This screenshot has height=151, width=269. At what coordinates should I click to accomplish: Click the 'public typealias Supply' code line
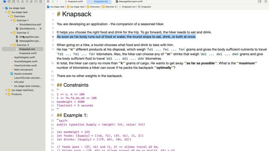(101, 125)
